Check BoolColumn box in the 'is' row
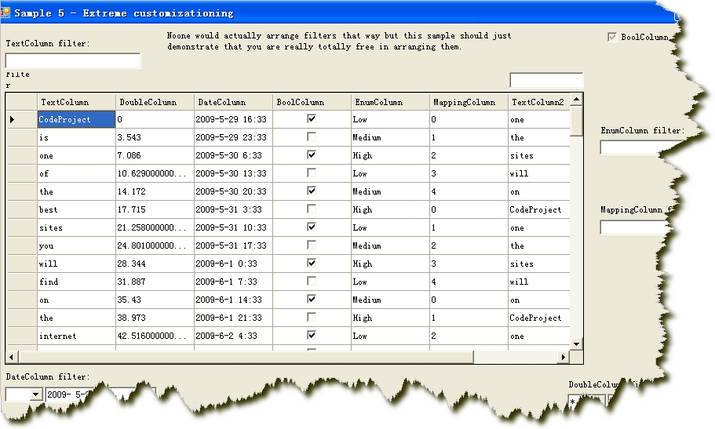 coord(312,136)
